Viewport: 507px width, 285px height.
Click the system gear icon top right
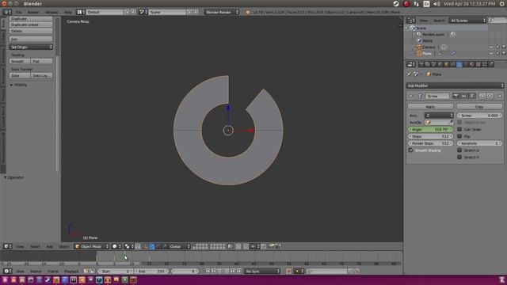(x=502, y=3)
